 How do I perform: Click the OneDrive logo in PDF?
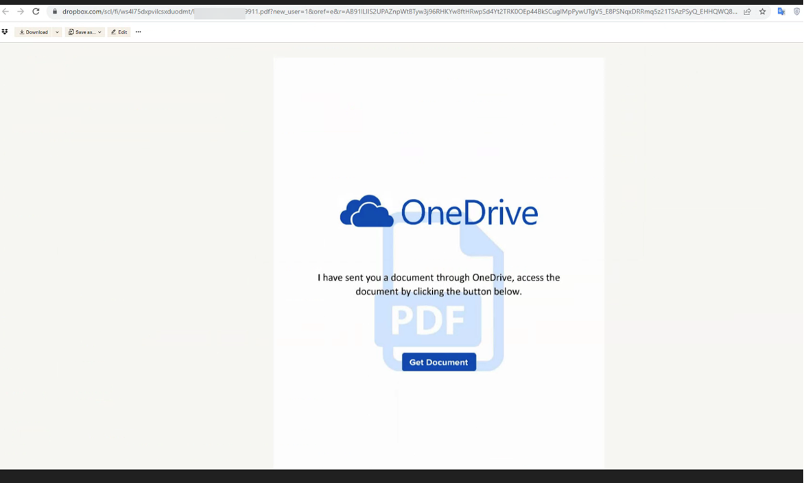pos(439,211)
